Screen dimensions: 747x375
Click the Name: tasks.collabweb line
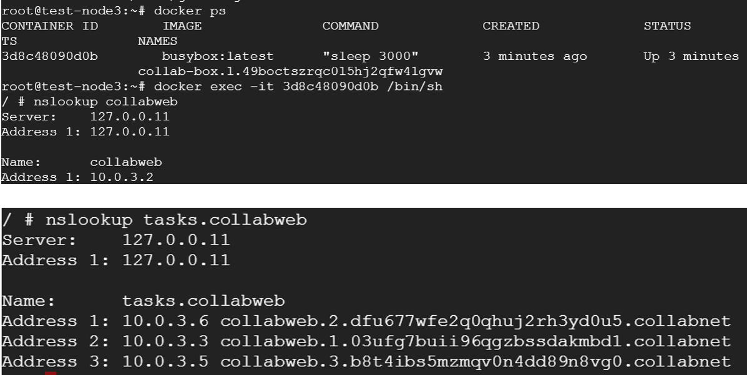(x=144, y=301)
